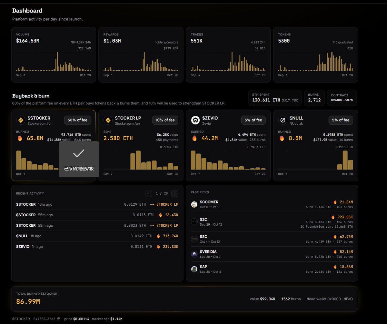Go to previous Recent Activity page
The image size is (387, 324).
coord(149,193)
